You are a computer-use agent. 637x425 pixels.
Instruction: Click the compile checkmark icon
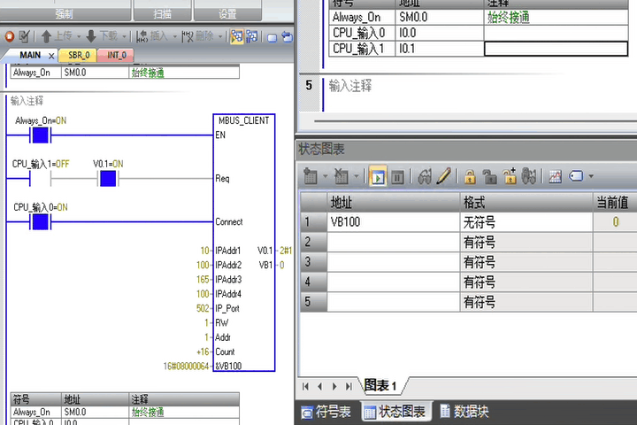pyautogui.click(x=24, y=36)
